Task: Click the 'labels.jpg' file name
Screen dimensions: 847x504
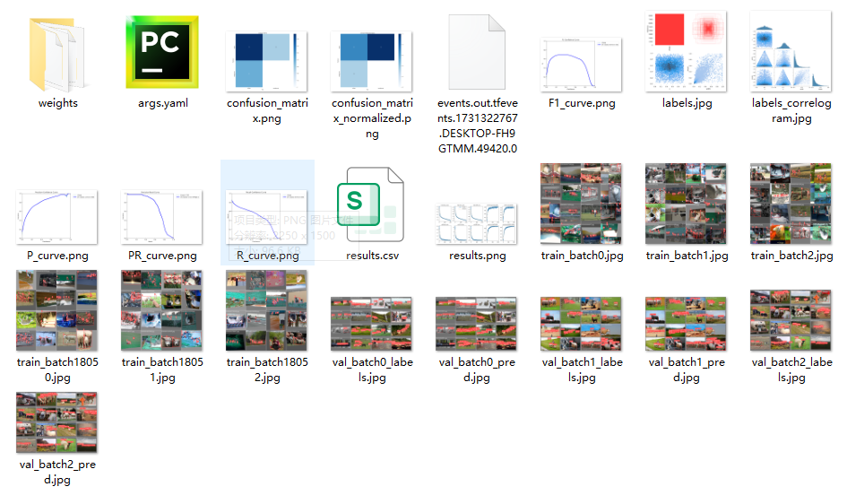Action: click(687, 102)
